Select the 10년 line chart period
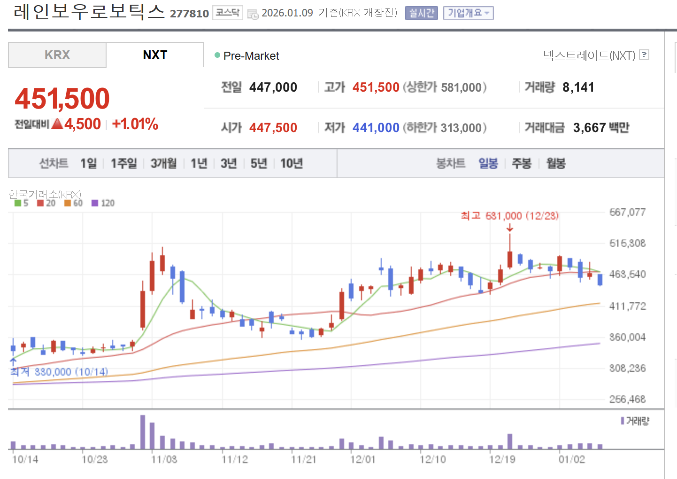Viewport: 677px width, 479px height. [292, 163]
